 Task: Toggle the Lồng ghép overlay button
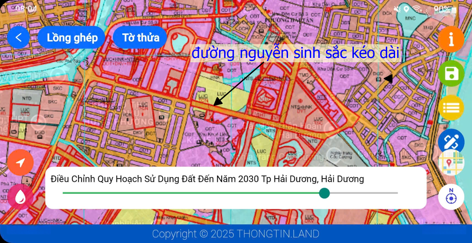pos(72,37)
